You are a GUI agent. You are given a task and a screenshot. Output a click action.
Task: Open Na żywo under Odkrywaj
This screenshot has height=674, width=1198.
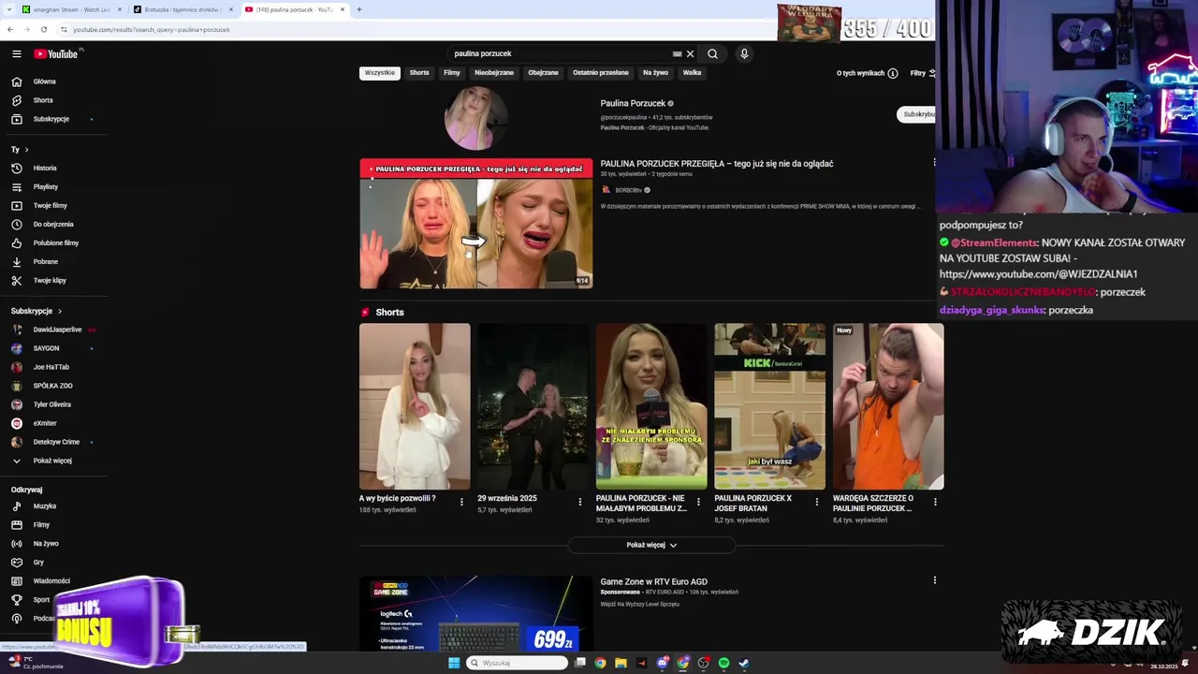45,544
